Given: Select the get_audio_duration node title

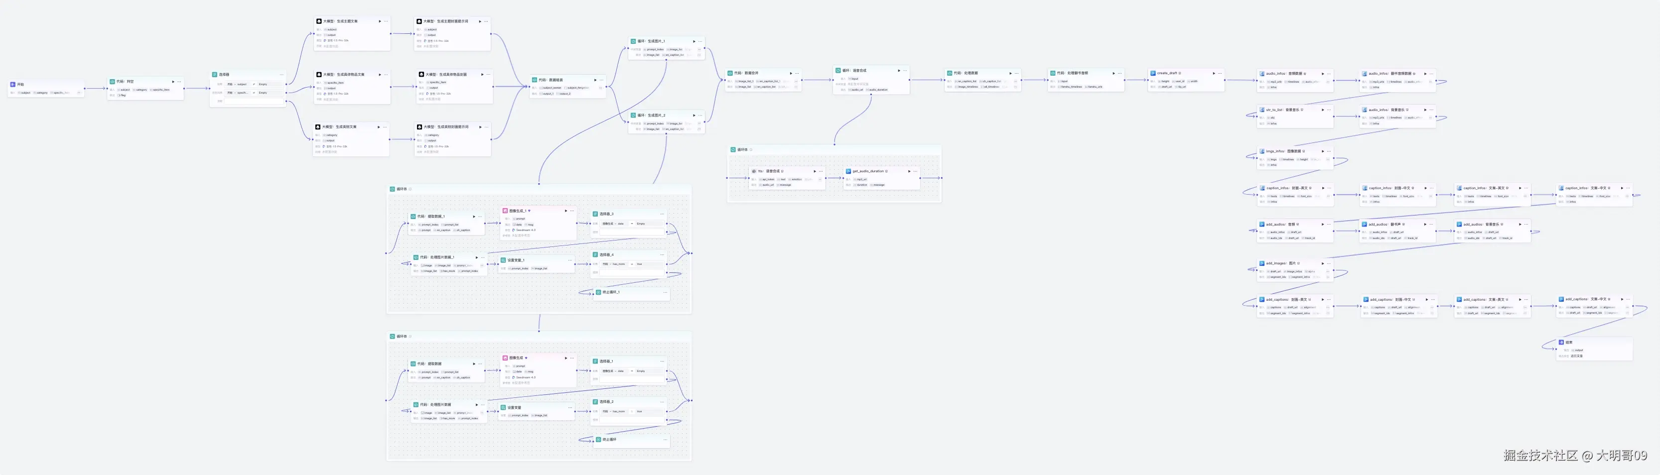Looking at the screenshot, I should pos(868,171).
